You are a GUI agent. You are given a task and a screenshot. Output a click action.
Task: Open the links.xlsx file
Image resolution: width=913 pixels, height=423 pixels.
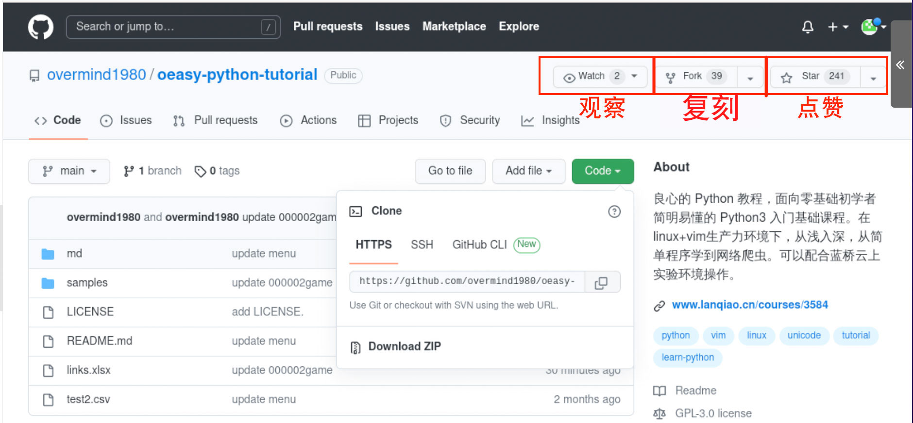pos(88,370)
